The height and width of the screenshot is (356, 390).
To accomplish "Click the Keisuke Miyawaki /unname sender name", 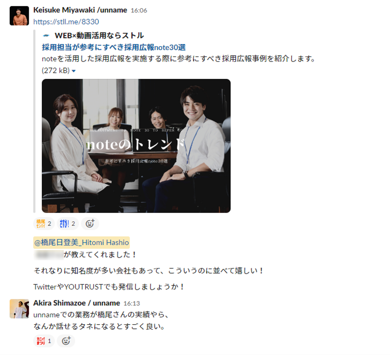I will [80, 10].
